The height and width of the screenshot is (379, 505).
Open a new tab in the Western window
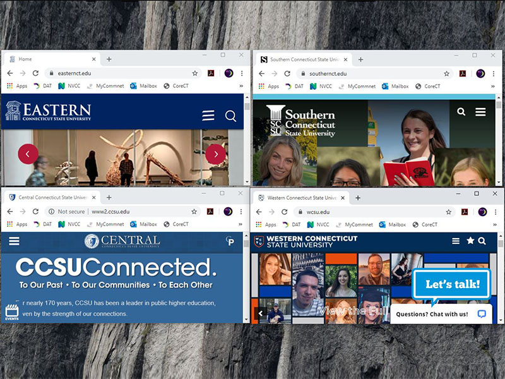click(358, 198)
